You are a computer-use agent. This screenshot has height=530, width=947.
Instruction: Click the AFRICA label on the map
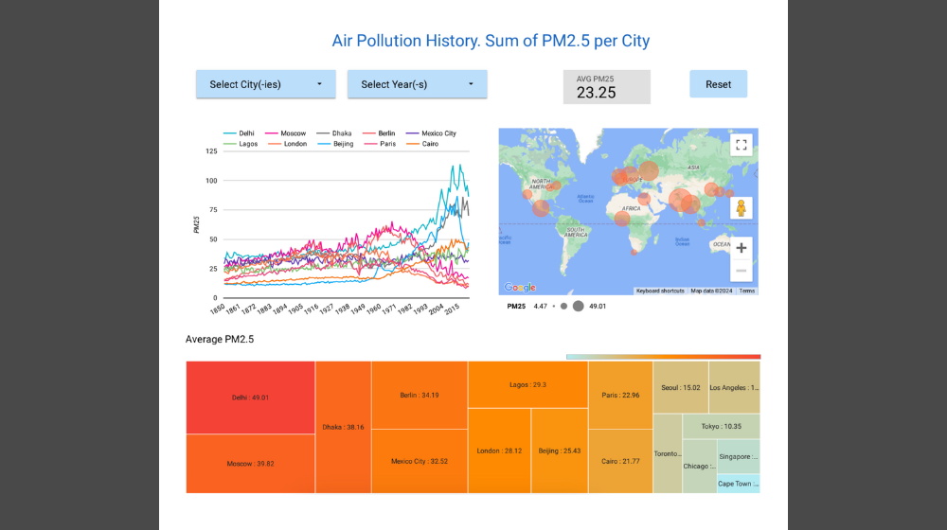tap(631, 208)
